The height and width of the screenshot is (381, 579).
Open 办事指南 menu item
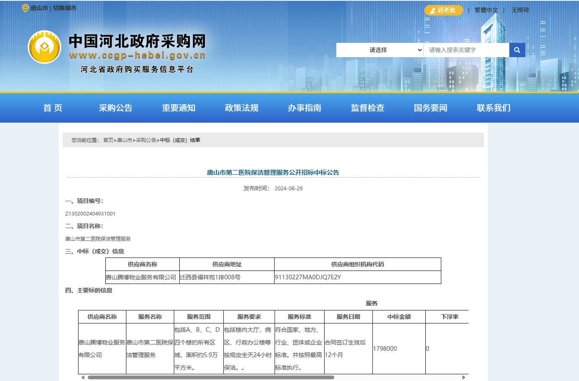(x=305, y=108)
